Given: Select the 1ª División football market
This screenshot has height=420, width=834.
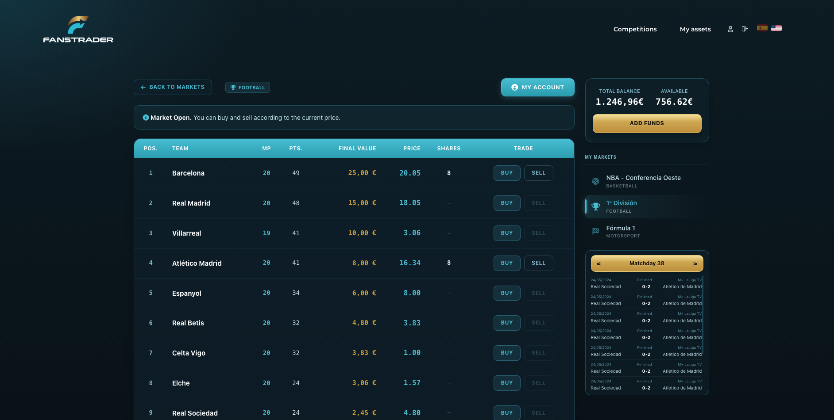Looking at the screenshot, I should coord(647,206).
